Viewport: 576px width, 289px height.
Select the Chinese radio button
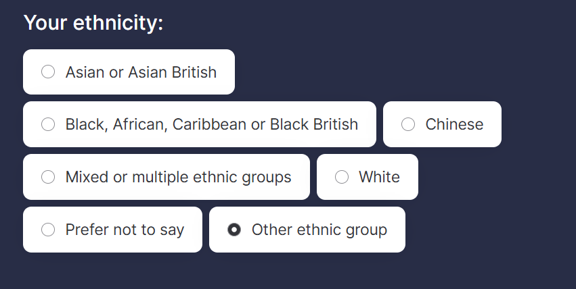(408, 124)
